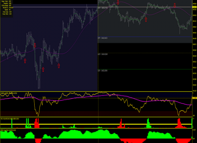This screenshot has width=197, height=143.
Task: Click the tall red volume spike at the left
Action: pos(37,123)
